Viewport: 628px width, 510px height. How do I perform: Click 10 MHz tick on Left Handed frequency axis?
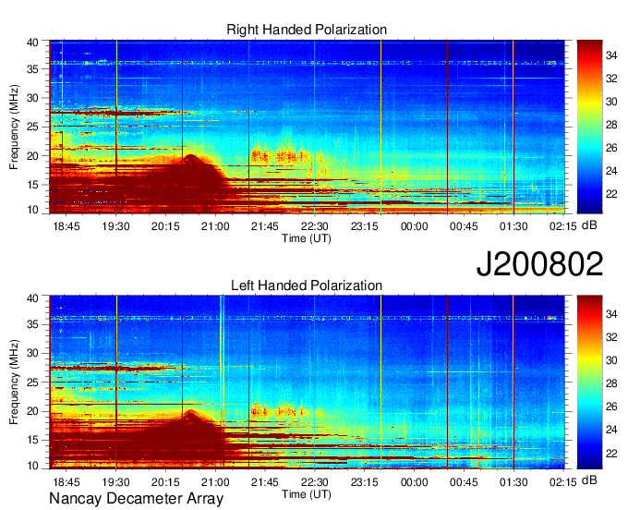33,466
